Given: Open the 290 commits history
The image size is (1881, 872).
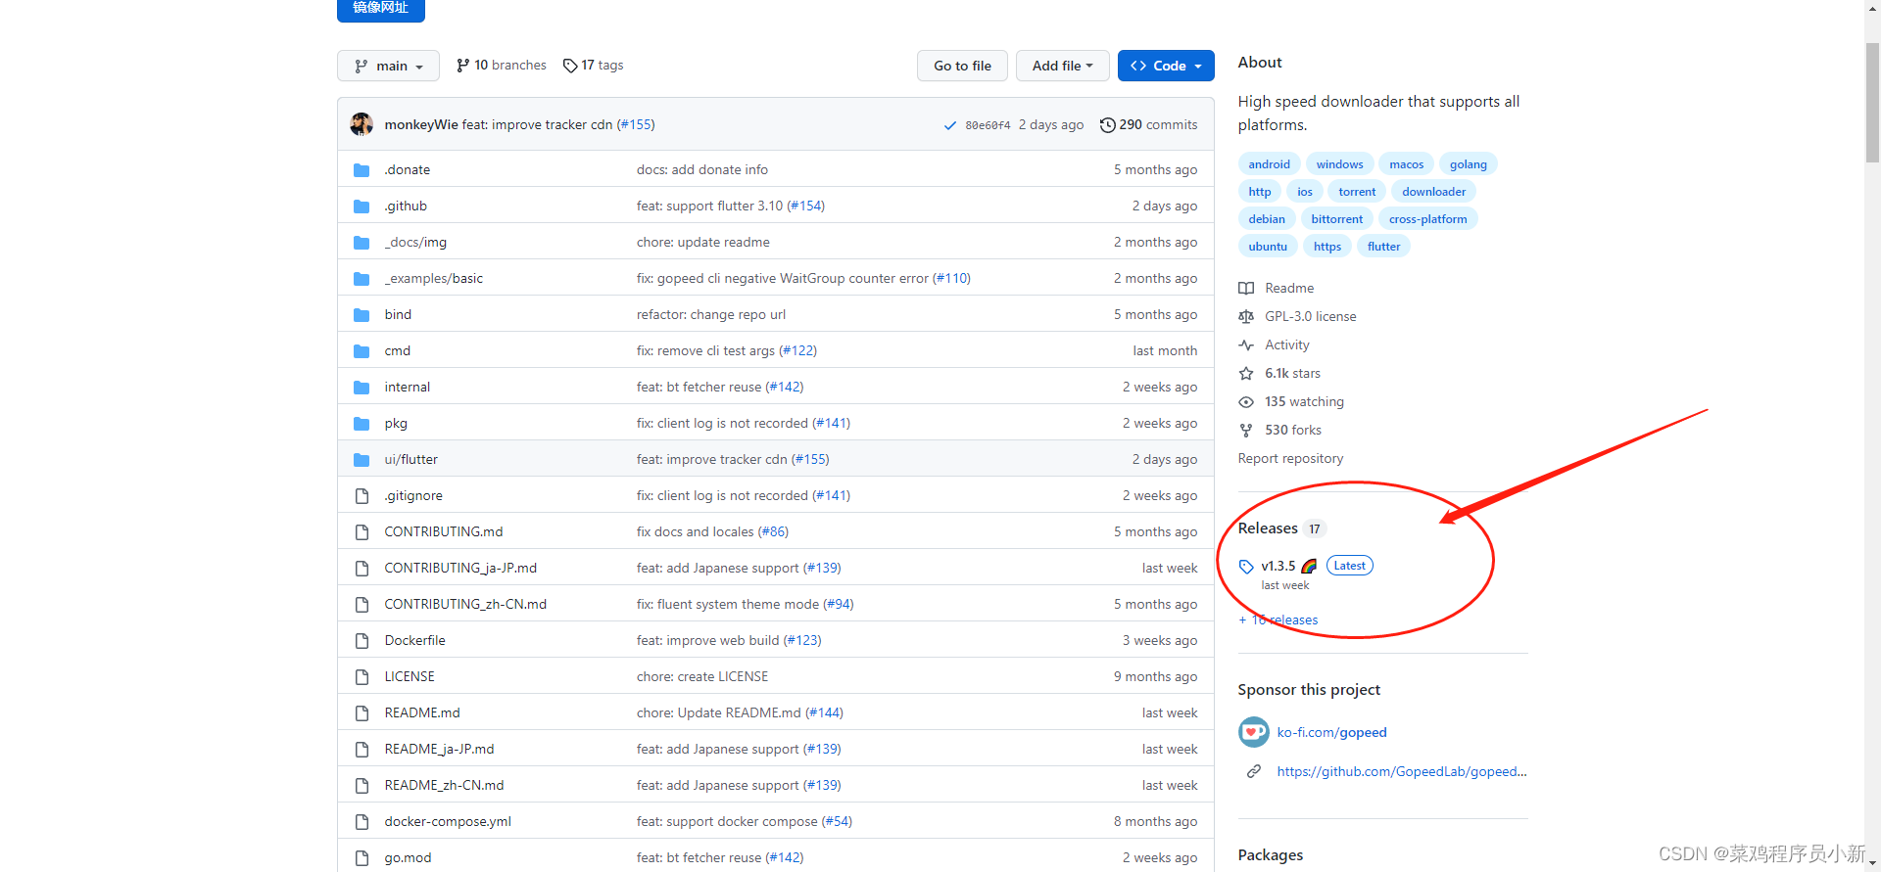Looking at the screenshot, I should 1148,125.
